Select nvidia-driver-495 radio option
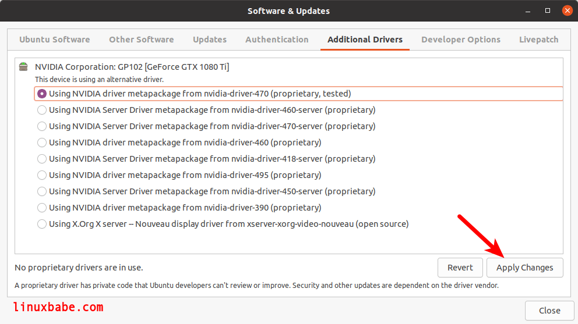 (x=42, y=175)
